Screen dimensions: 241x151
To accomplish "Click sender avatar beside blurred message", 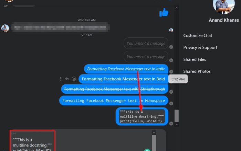I will 5,28.
